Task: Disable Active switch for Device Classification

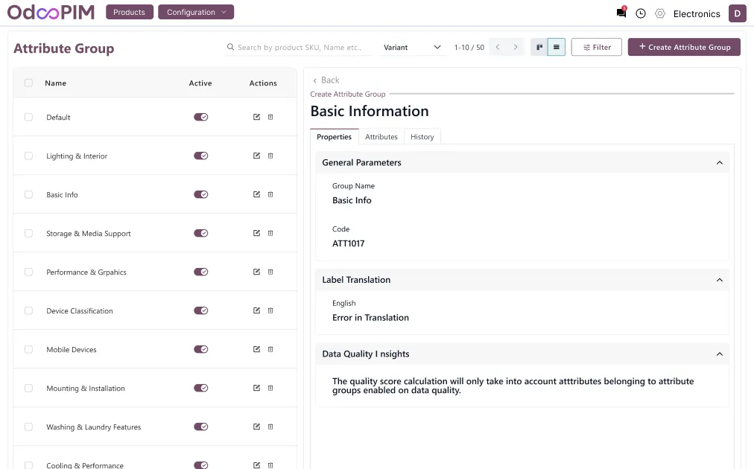Action: coord(200,310)
